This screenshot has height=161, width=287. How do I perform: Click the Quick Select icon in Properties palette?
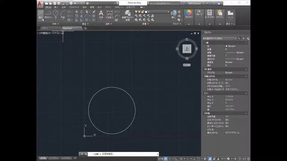click(x=248, y=38)
